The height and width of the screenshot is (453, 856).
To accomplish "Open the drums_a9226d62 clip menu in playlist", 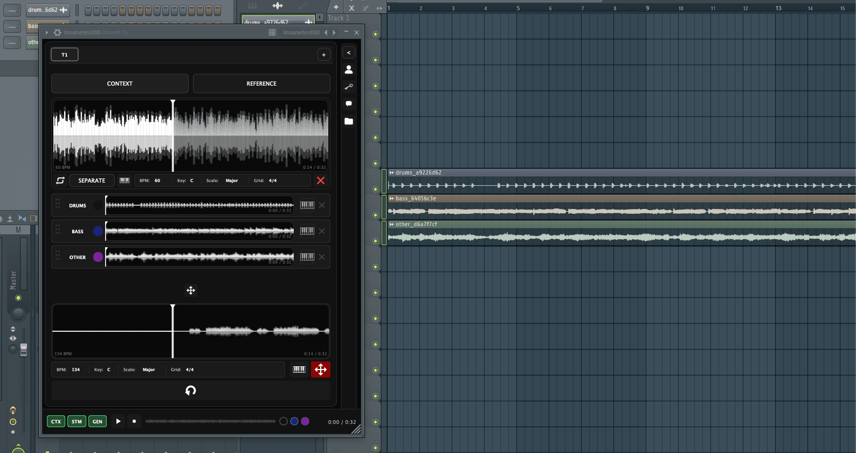I will (391, 172).
